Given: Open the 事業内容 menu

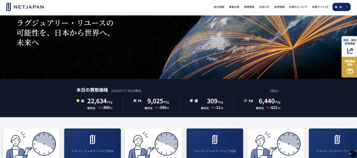Looking at the screenshot, I should pyautogui.click(x=234, y=7).
